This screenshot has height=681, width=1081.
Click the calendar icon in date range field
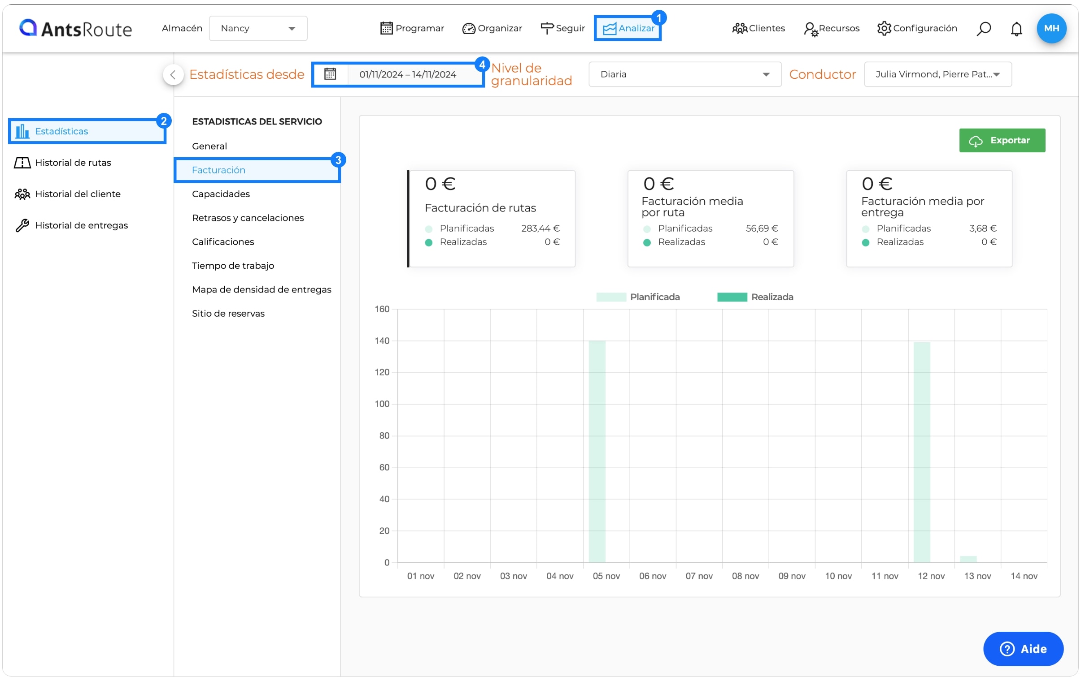click(330, 74)
